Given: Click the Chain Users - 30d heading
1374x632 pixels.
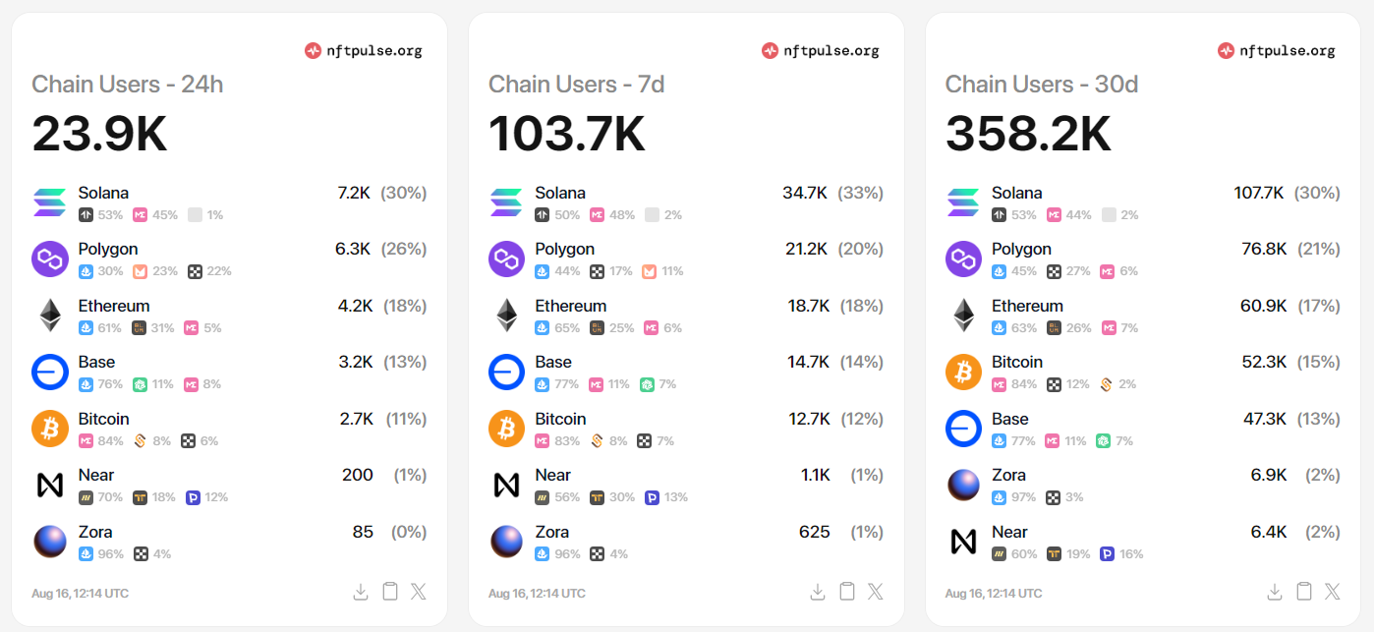Looking at the screenshot, I should coord(1042,84).
